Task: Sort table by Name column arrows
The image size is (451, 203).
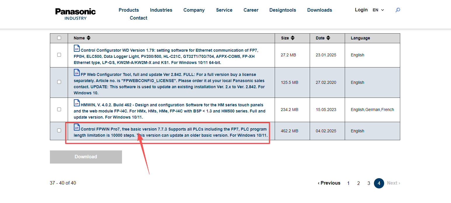Action: point(89,38)
